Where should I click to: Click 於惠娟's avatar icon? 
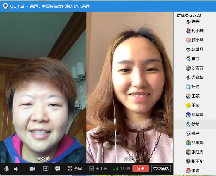[x=188, y=143]
